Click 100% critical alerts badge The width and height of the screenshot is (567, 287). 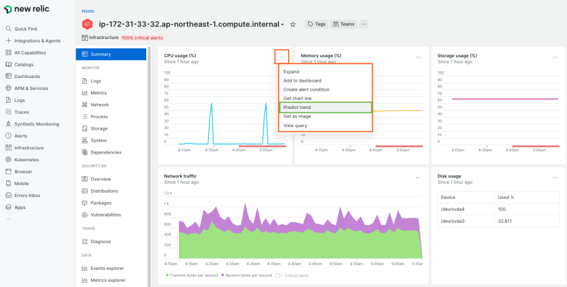point(142,38)
